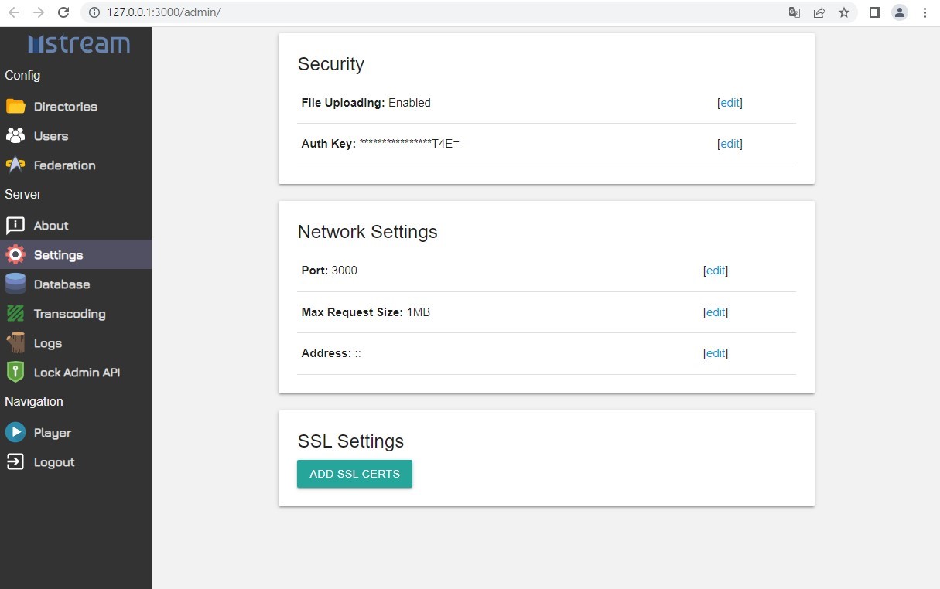Open the Database stack icon

click(x=15, y=284)
